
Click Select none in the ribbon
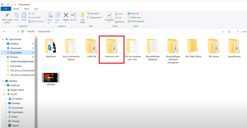coord(134,17)
